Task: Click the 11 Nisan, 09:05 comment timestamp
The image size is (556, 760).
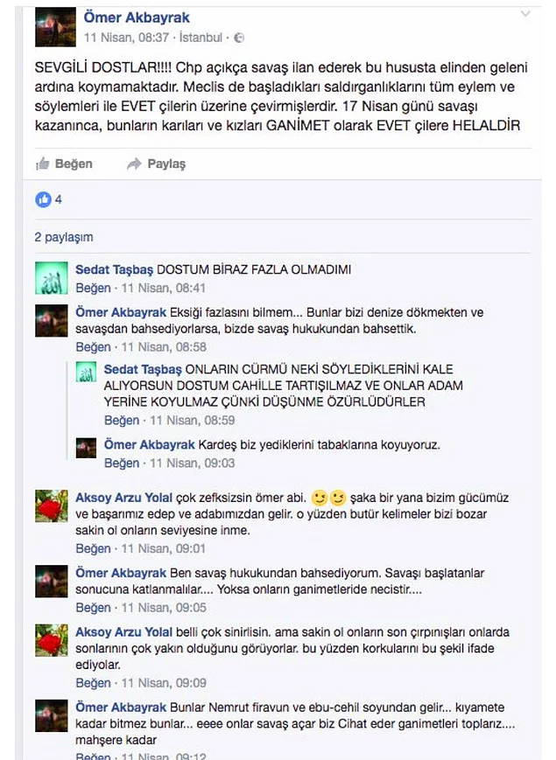Action: tap(164, 607)
